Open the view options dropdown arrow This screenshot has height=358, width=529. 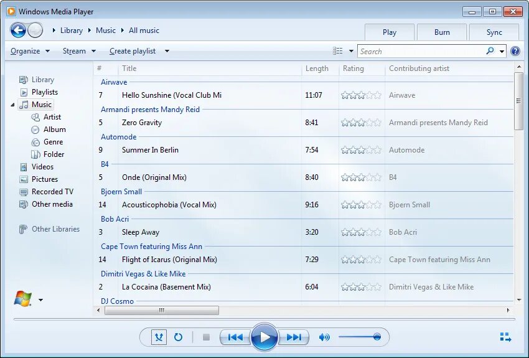(x=351, y=51)
